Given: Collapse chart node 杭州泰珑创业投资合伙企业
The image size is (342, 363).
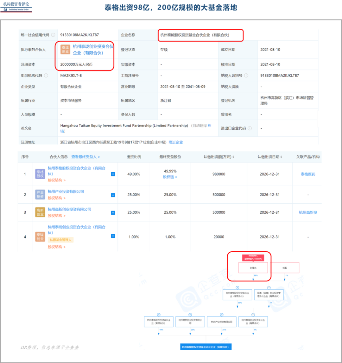Looking at the screenshot, I should (253, 315).
